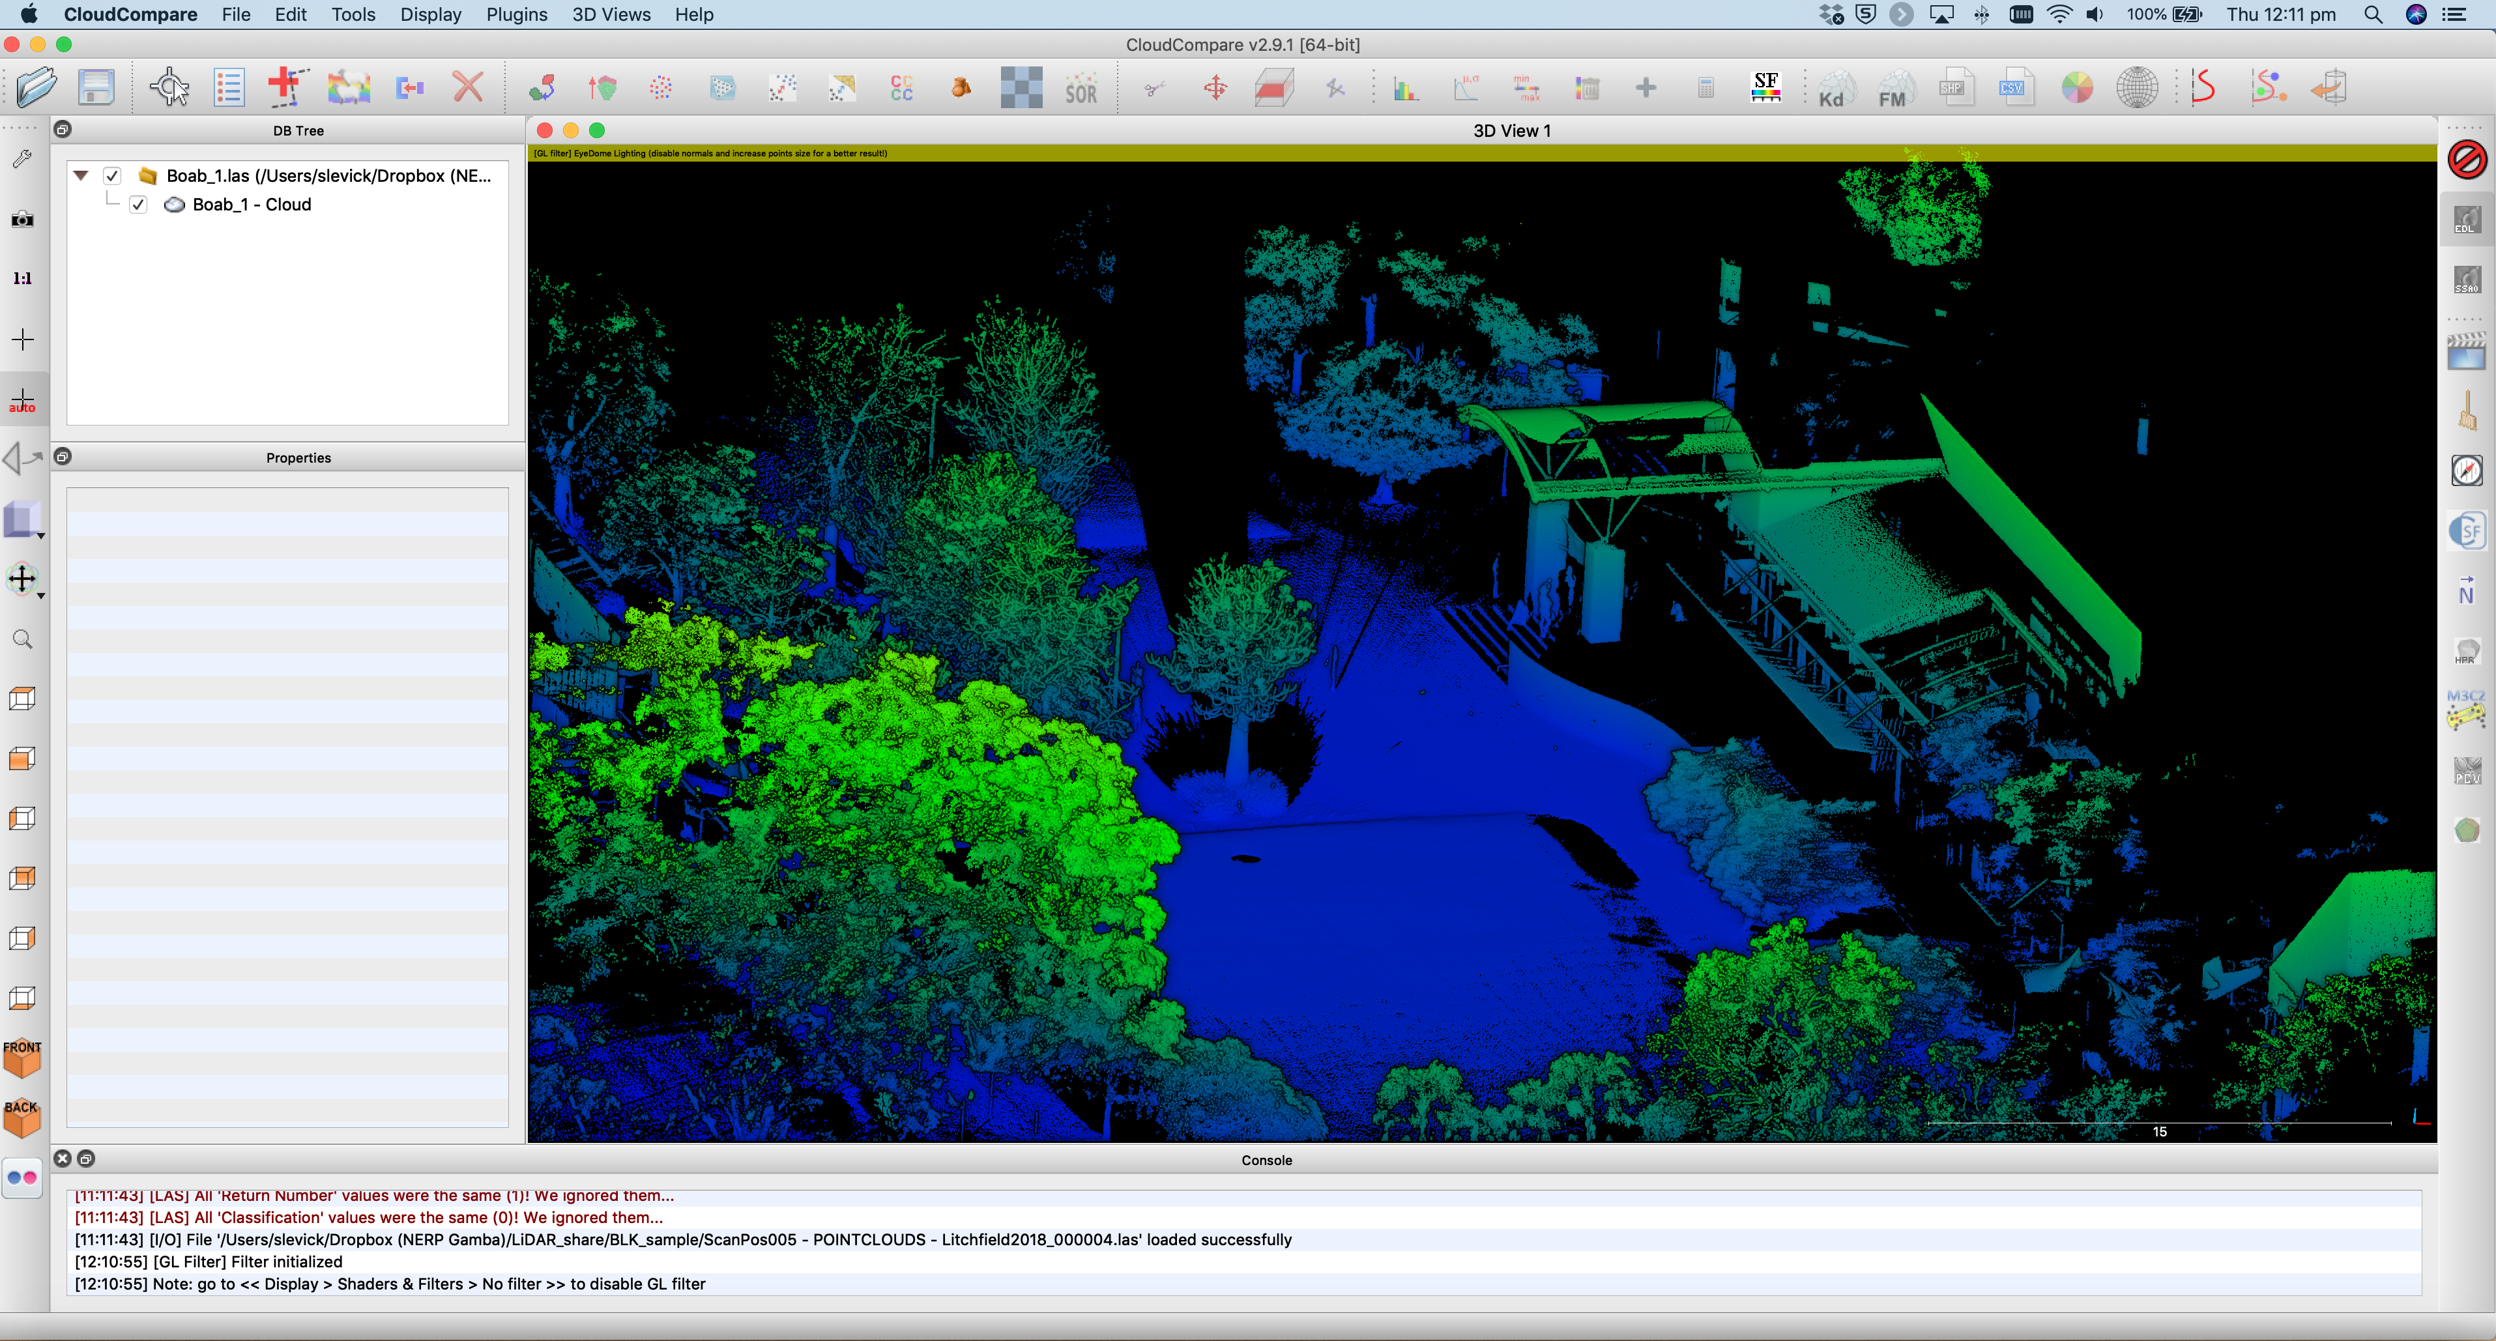Delete selected entity with red X
The image size is (2496, 1341).
tap(468, 87)
